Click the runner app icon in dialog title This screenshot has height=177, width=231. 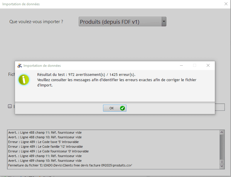tap(20, 66)
